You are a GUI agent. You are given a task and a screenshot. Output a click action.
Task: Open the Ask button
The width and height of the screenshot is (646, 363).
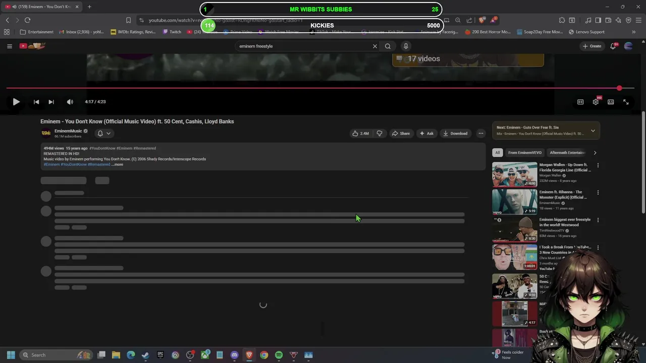[426, 134]
